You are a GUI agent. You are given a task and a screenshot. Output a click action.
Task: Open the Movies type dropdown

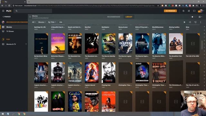coord(42,22)
